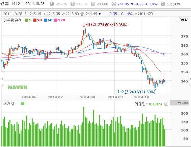Click the 270 price axis value
The image size is (191, 147).
tap(185, 36)
